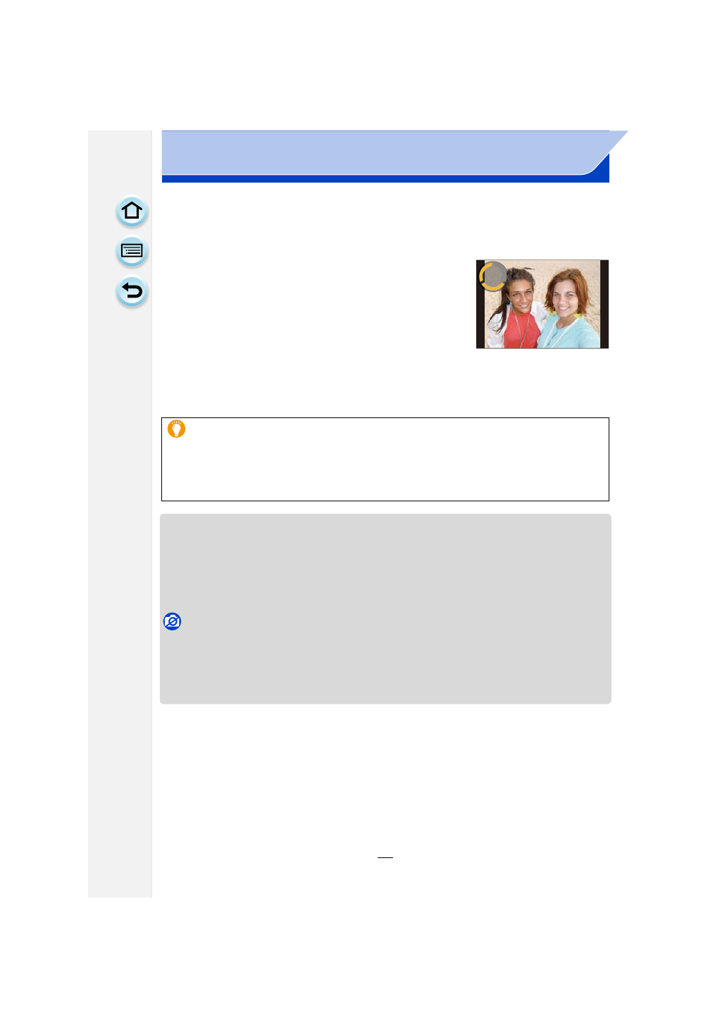Click blank area below gray notes panel
The image size is (727, 1028).
coord(385,776)
